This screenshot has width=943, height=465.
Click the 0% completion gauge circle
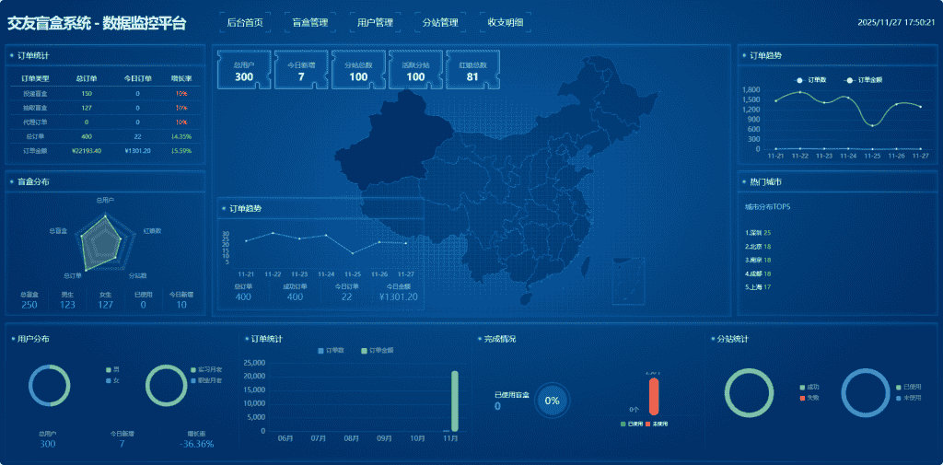(552, 401)
